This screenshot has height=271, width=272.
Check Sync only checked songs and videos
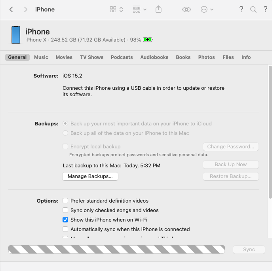click(x=65, y=210)
